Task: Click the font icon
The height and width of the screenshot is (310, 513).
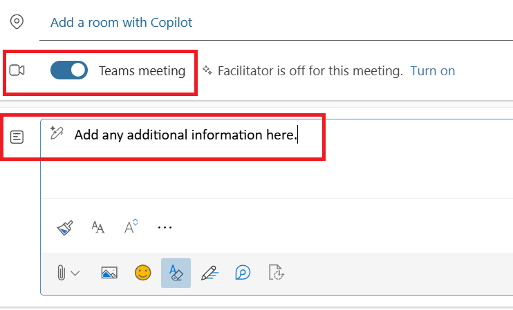Action: (99, 227)
